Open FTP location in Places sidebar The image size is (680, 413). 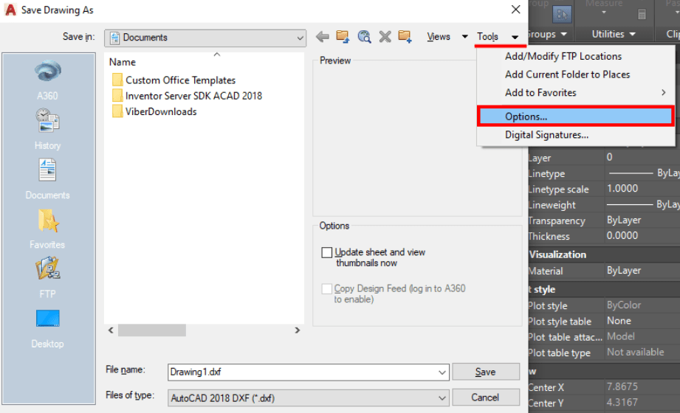click(x=48, y=278)
